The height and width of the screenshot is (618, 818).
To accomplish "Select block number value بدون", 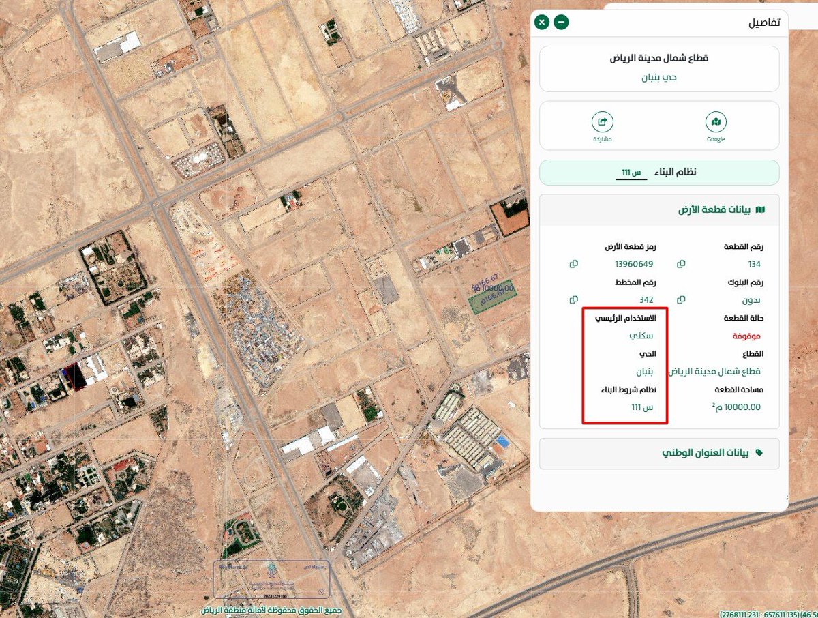I will click(x=751, y=299).
